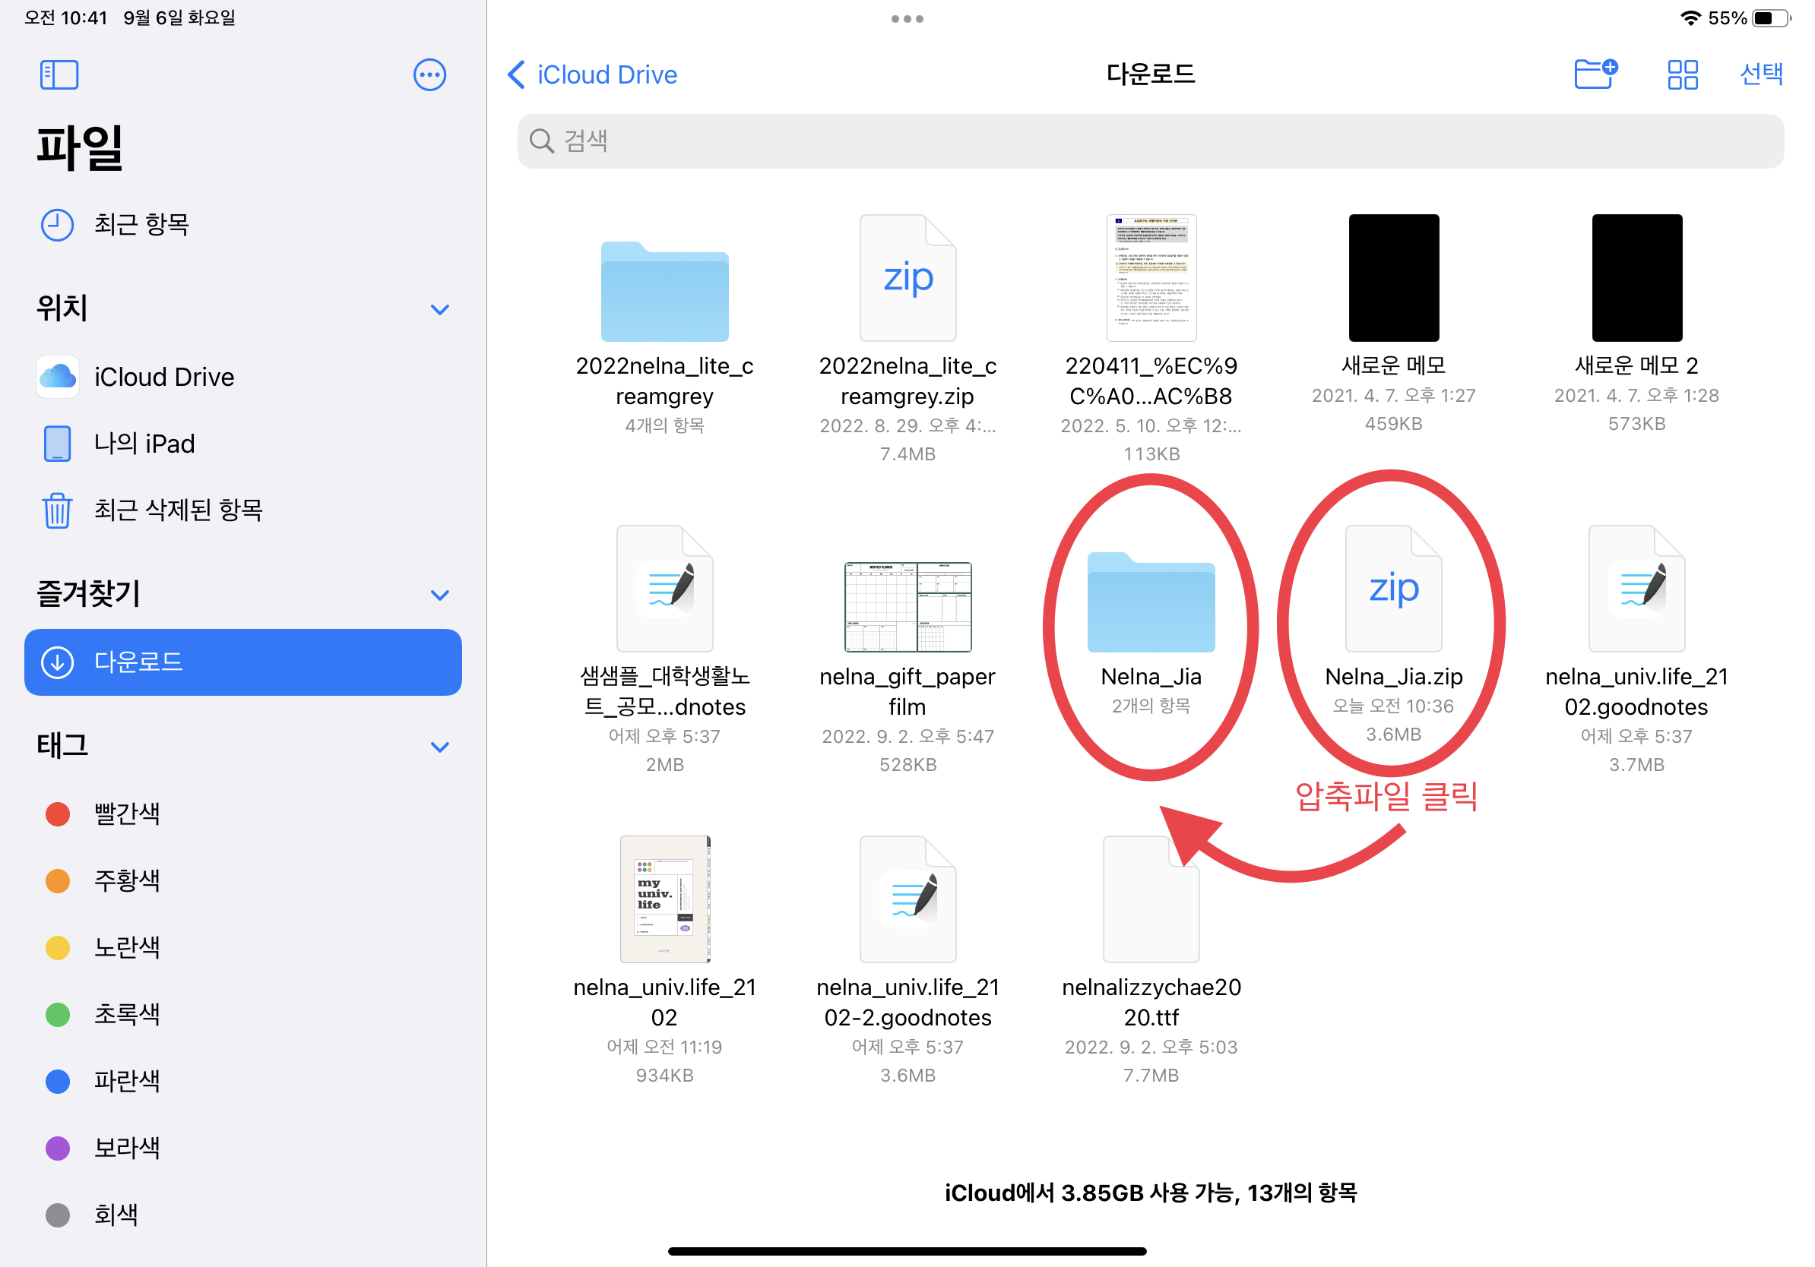This screenshot has height=1267, width=1815.
Task: Open the Nelna_Jia.zip archive file
Action: tap(1393, 589)
